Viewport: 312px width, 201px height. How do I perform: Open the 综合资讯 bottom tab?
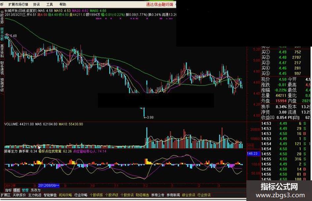click(189, 195)
